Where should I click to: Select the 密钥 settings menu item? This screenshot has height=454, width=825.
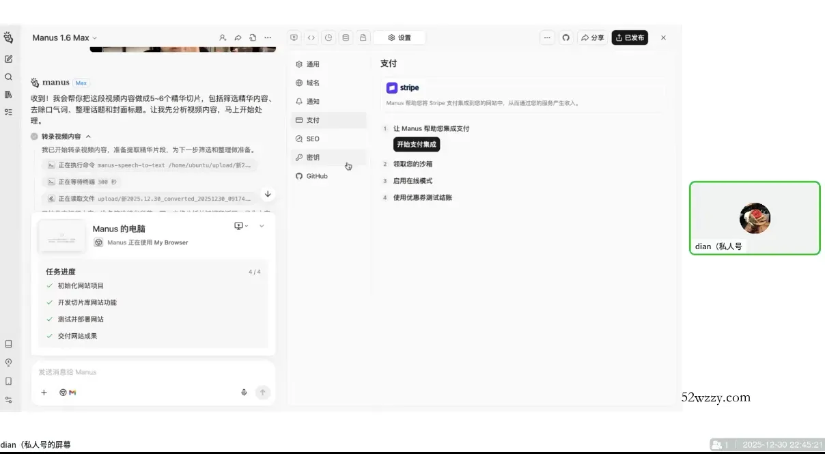(313, 158)
